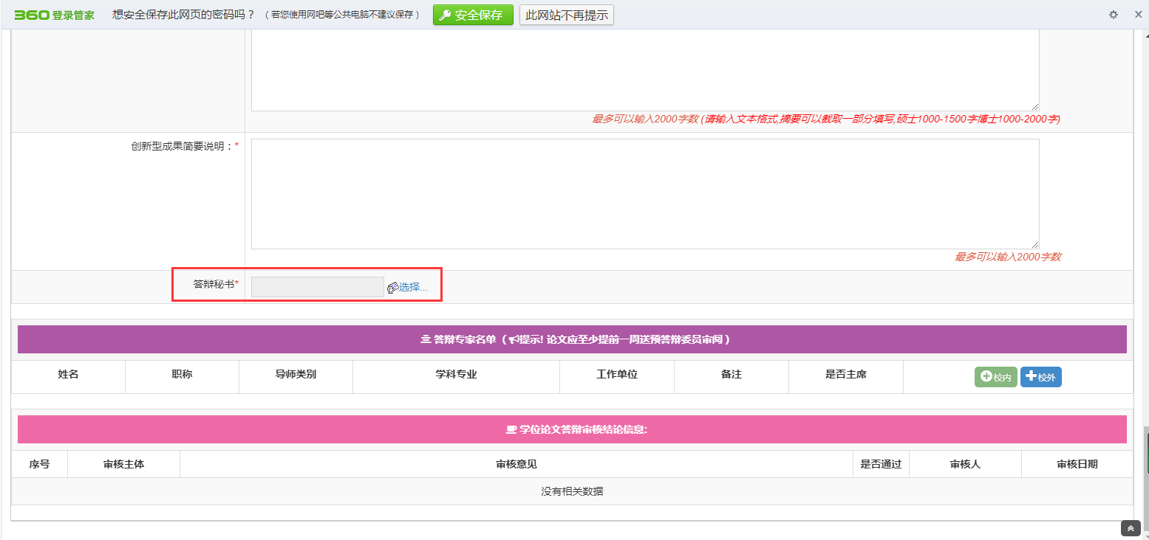The width and height of the screenshot is (1149, 540).
Task: Add an expert with the 校内 button
Action: (995, 377)
